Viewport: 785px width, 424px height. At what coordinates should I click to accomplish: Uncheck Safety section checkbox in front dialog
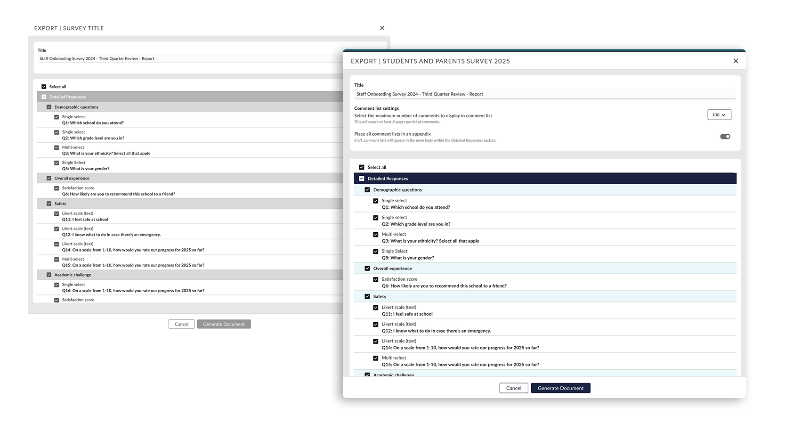coord(367,297)
